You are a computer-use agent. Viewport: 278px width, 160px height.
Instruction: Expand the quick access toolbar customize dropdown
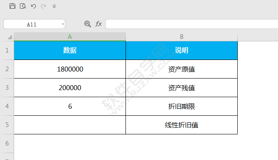click(54, 7)
